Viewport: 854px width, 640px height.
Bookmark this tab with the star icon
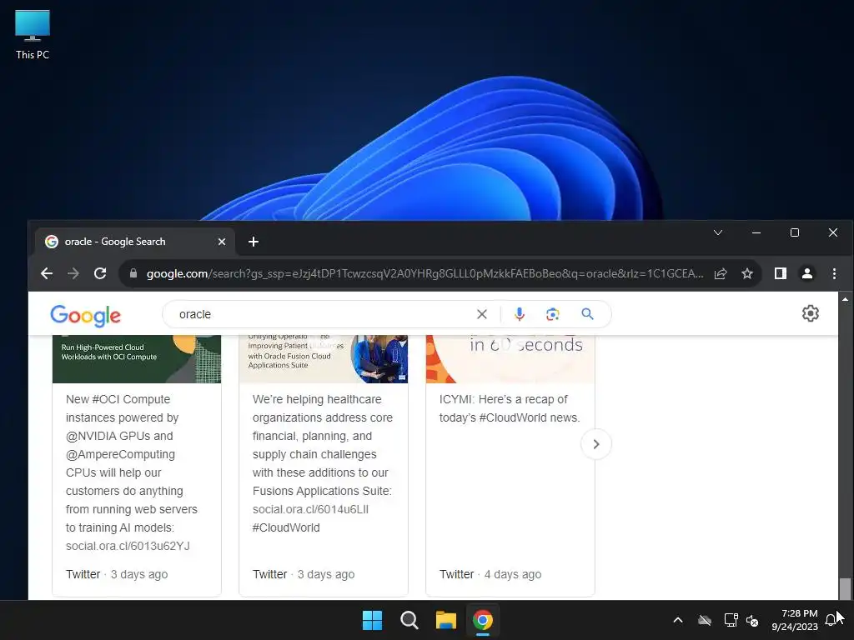pyautogui.click(x=747, y=273)
